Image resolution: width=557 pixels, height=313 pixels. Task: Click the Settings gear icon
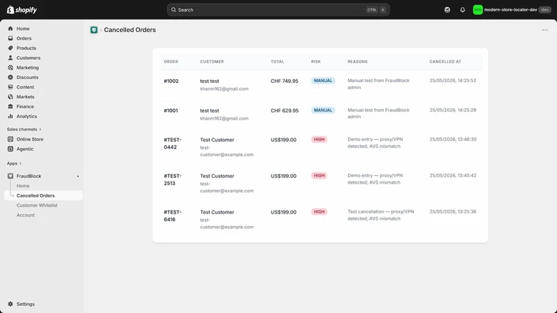click(10, 304)
